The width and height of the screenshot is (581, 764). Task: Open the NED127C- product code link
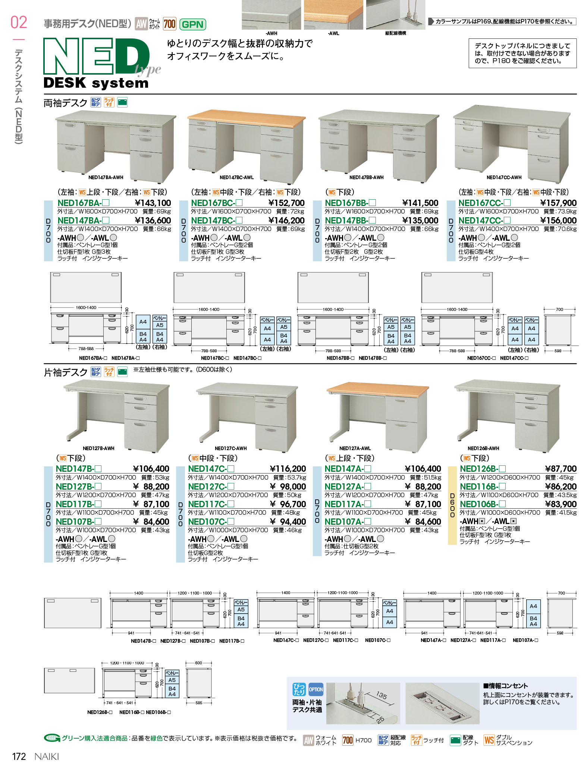pyautogui.click(x=207, y=487)
